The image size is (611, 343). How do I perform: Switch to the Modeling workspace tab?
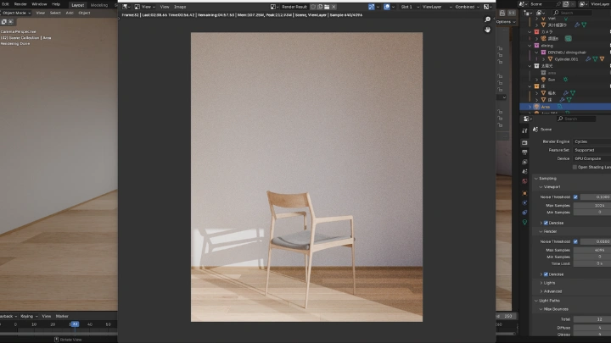click(x=99, y=5)
